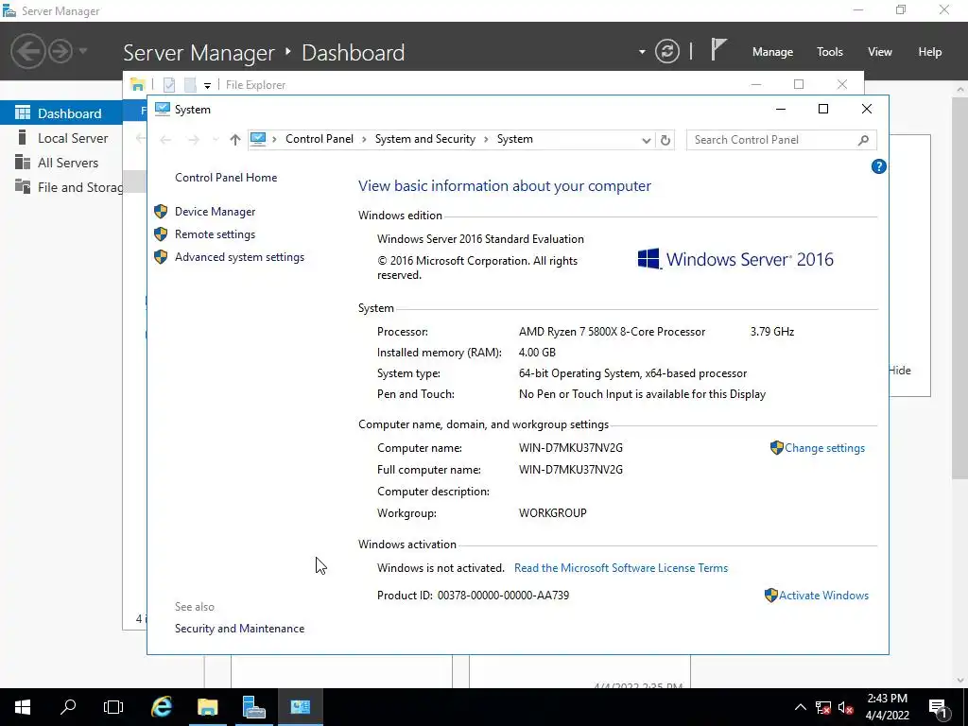
Task: Expand the address bar history dropdown
Action: tap(647, 140)
